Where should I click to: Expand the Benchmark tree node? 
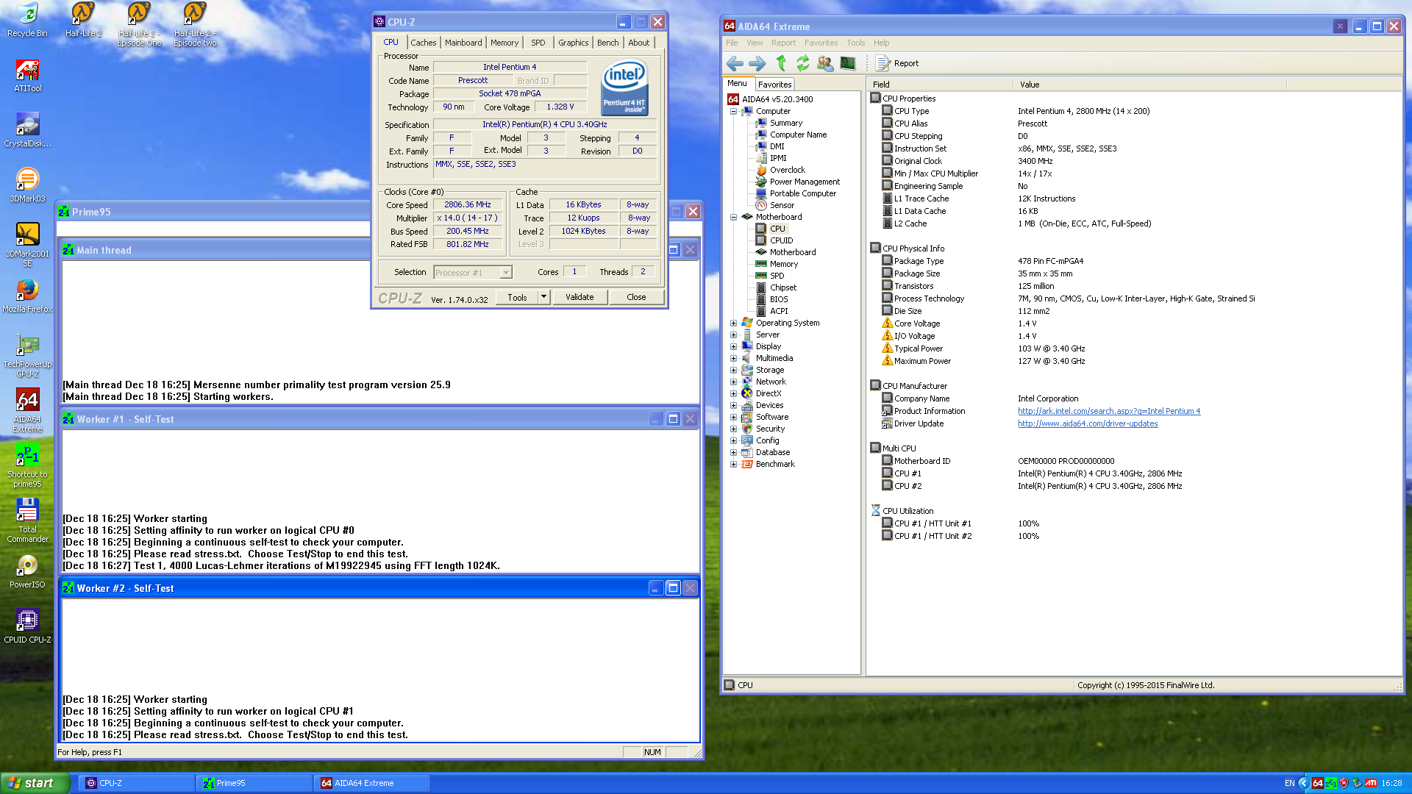[x=733, y=464]
